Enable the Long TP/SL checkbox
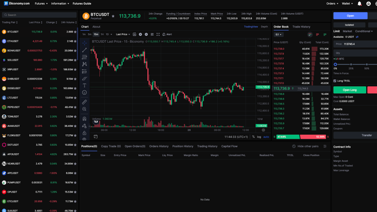 point(335,81)
